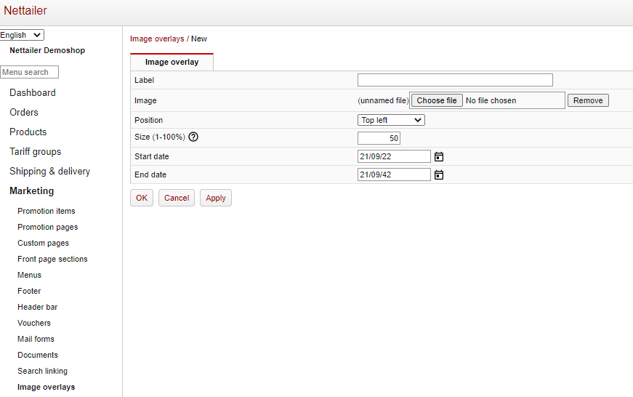Open the Products menu
Screen dimensions: 633x397
[x=28, y=132]
